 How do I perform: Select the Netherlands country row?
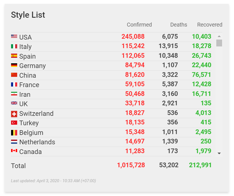click(111, 142)
